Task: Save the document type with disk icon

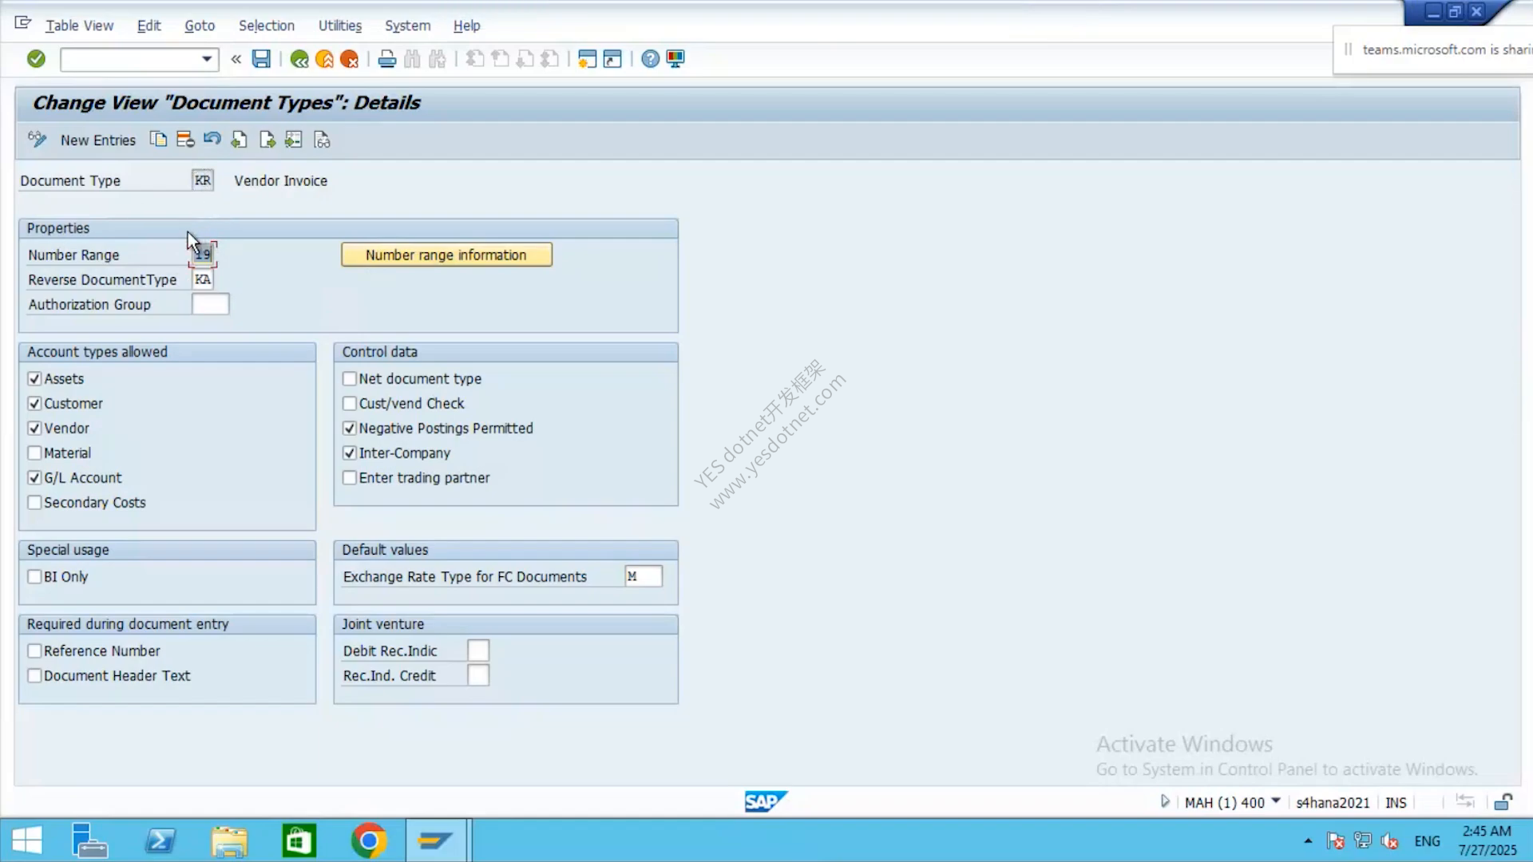Action: [x=261, y=59]
